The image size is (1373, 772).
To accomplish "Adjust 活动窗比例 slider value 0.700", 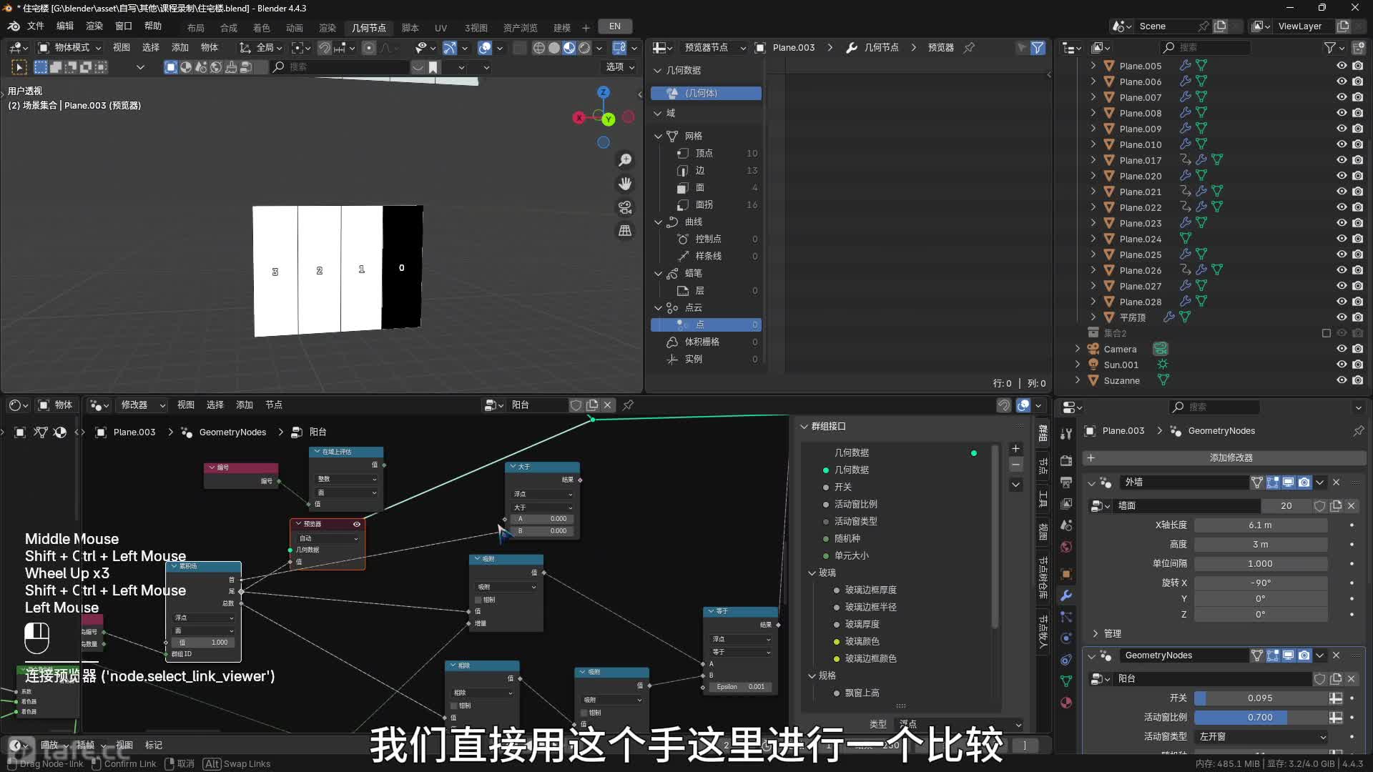I will tap(1260, 718).
